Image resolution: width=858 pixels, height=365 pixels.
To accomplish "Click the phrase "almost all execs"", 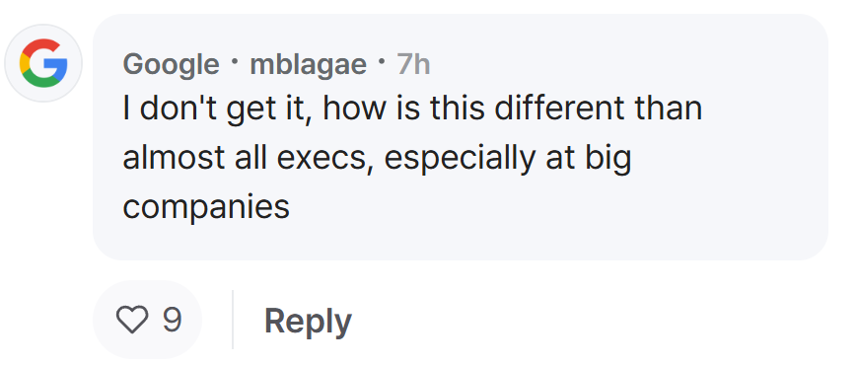I will click(242, 158).
